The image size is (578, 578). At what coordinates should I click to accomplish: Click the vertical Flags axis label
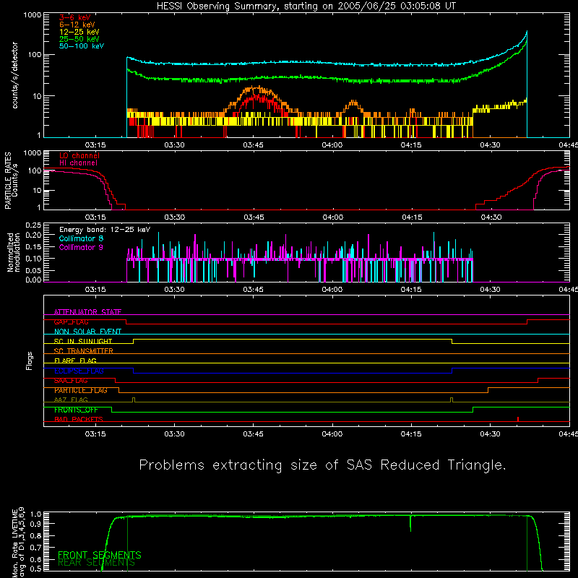pos(29,361)
